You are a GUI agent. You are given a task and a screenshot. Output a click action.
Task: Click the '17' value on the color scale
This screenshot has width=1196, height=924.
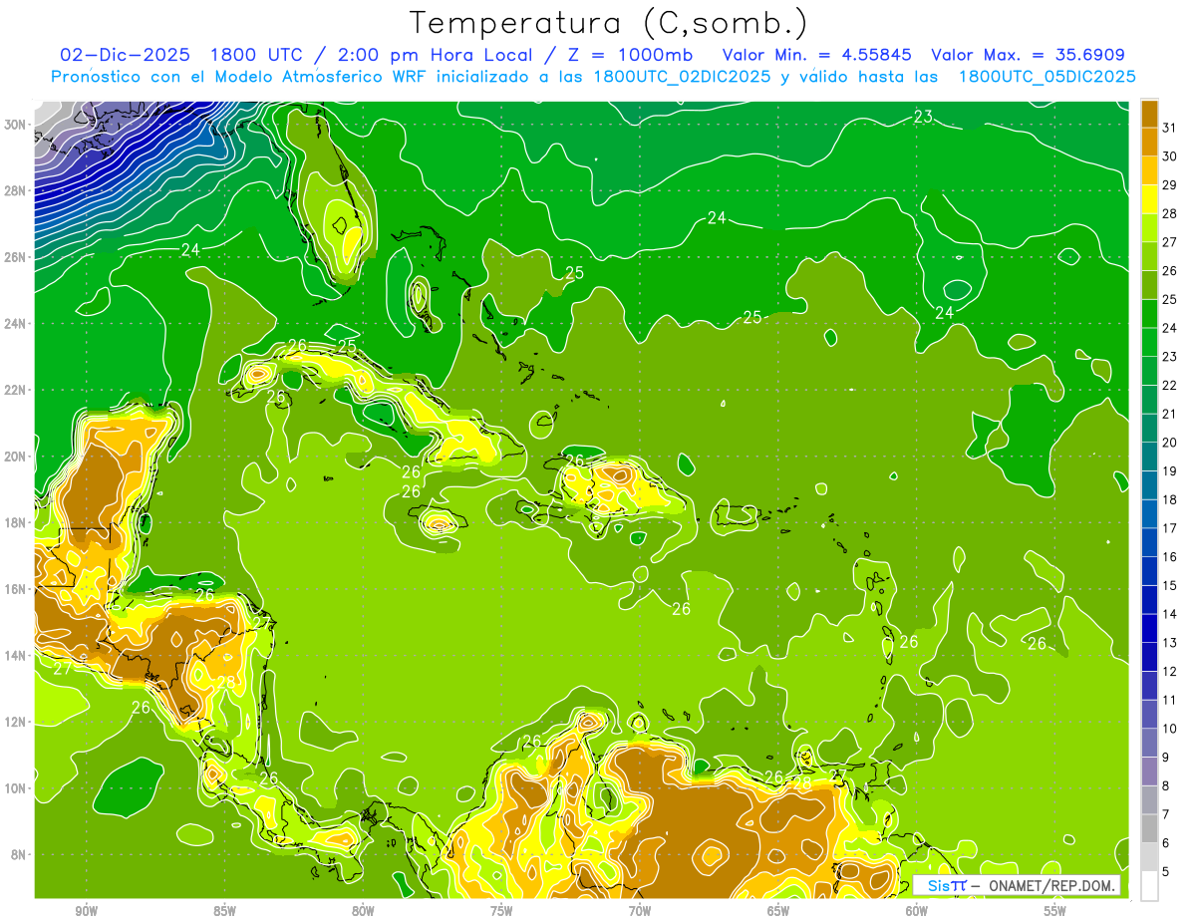click(x=1170, y=528)
